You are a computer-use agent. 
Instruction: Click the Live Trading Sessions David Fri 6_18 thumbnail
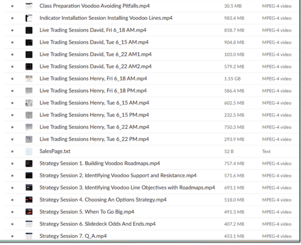tap(29, 30)
